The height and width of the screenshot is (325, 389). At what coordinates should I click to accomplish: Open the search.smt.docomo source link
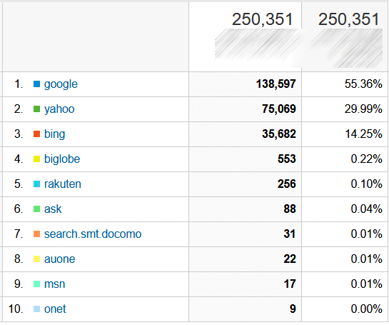click(x=93, y=234)
